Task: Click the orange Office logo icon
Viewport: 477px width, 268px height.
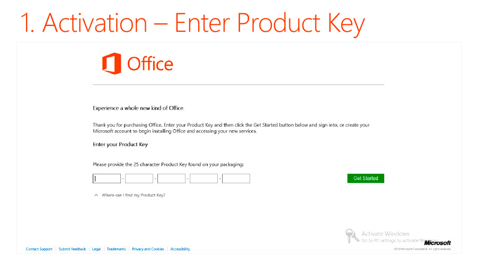Action: coord(112,64)
